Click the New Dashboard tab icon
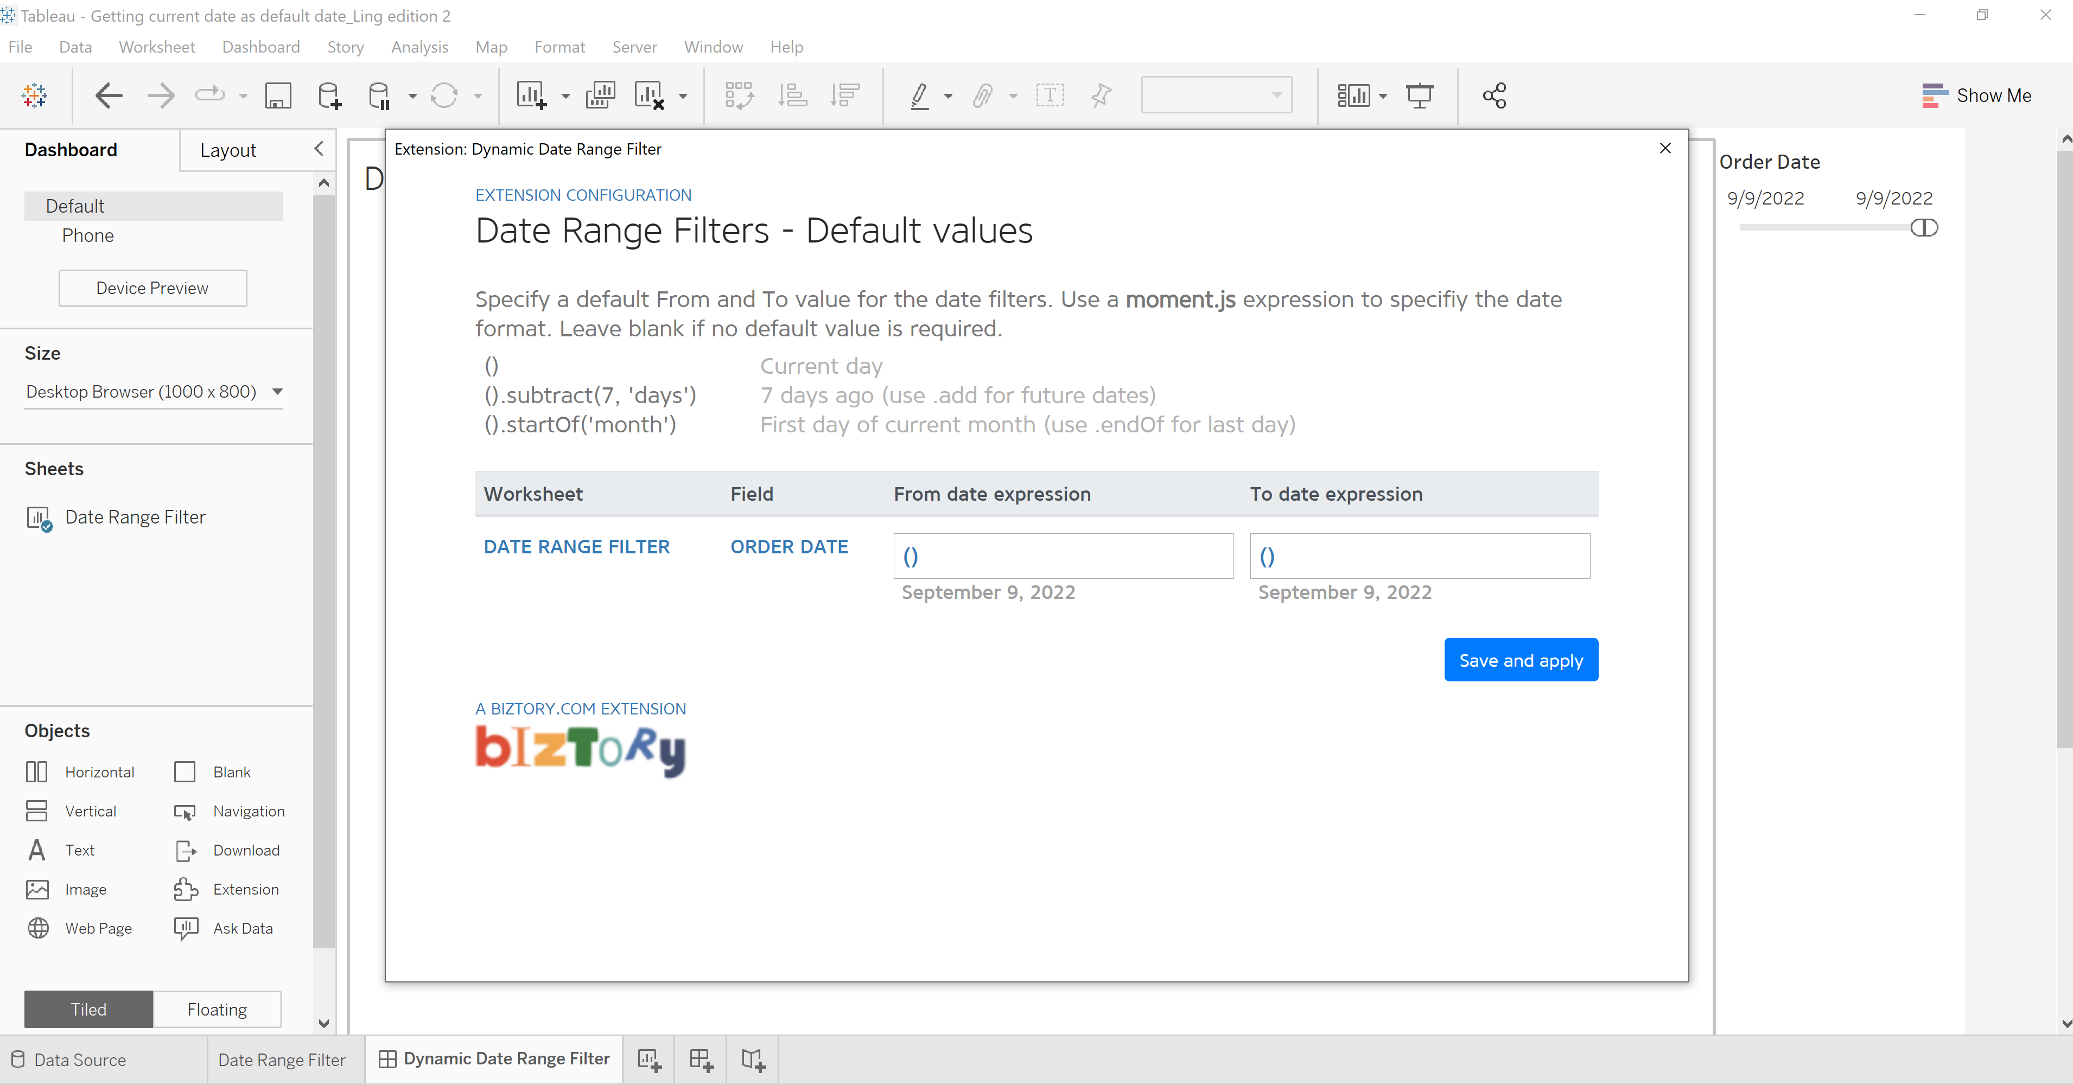The width and height of the screenshot is (2073, 1085). pyautogui.click(x=701, y=1060)
